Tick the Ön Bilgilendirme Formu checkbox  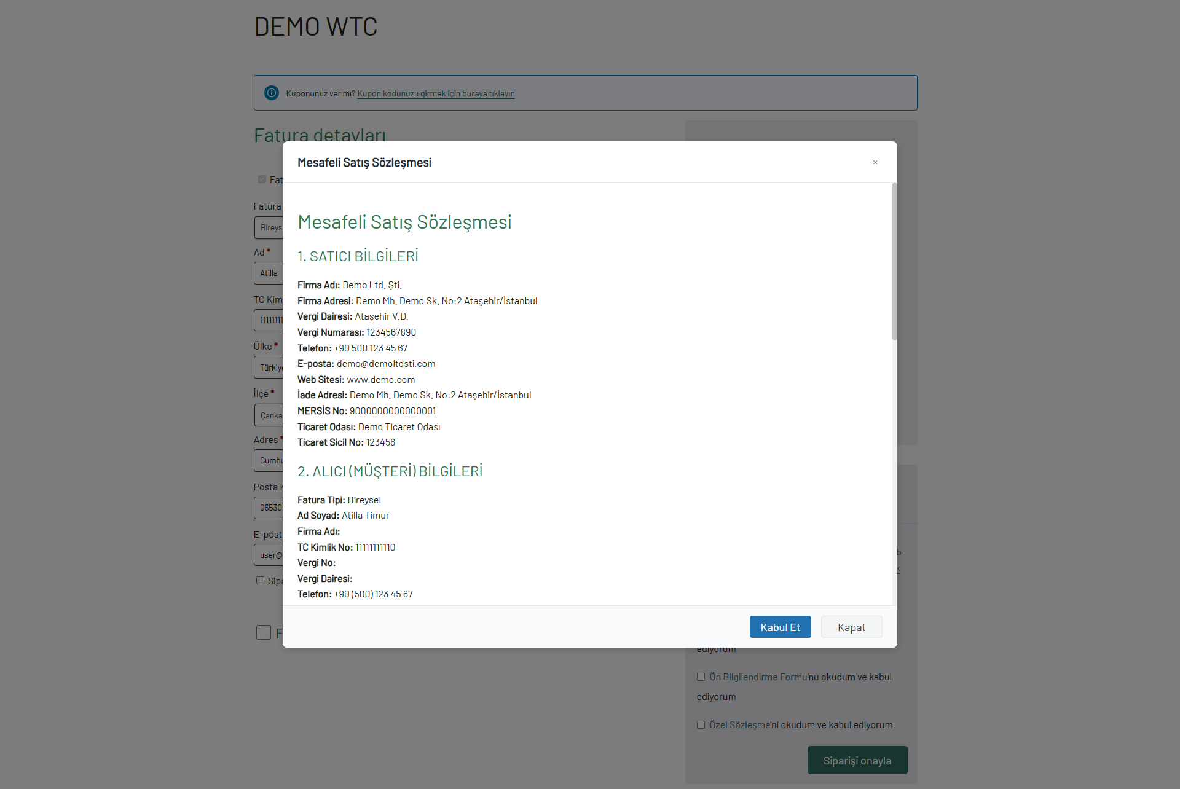coord(701,677)
